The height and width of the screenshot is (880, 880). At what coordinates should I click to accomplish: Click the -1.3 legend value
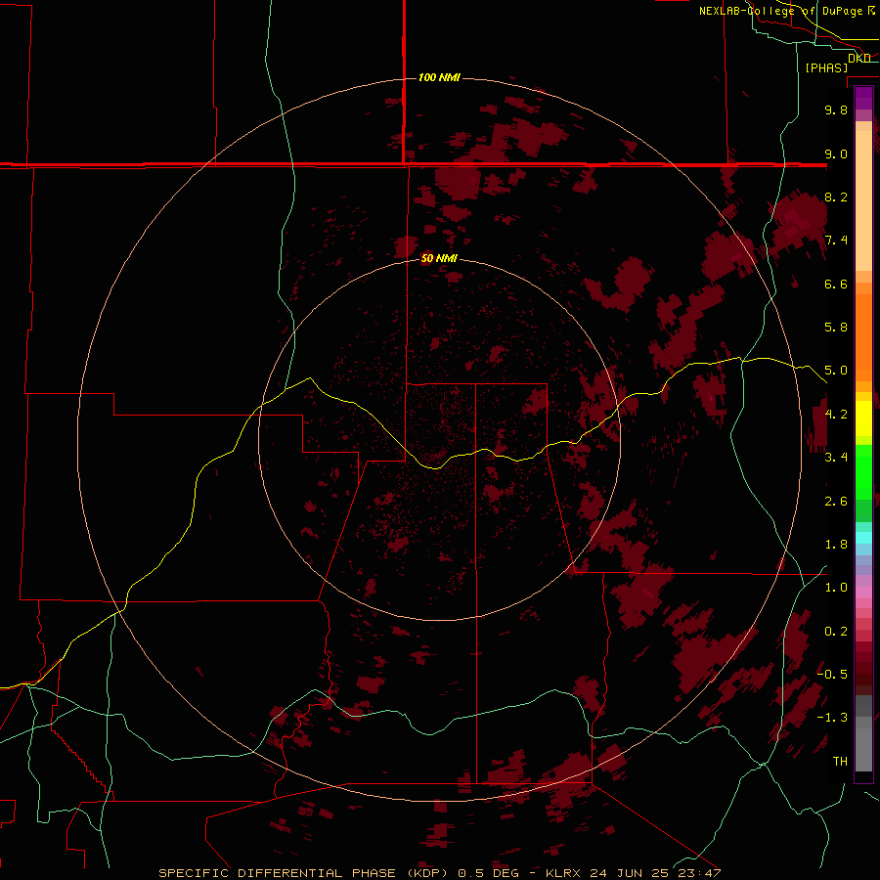click(x=832, y=718)
